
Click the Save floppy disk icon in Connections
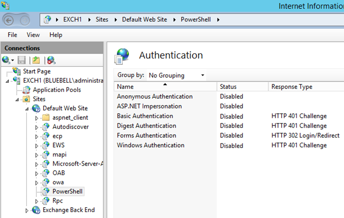22,60
